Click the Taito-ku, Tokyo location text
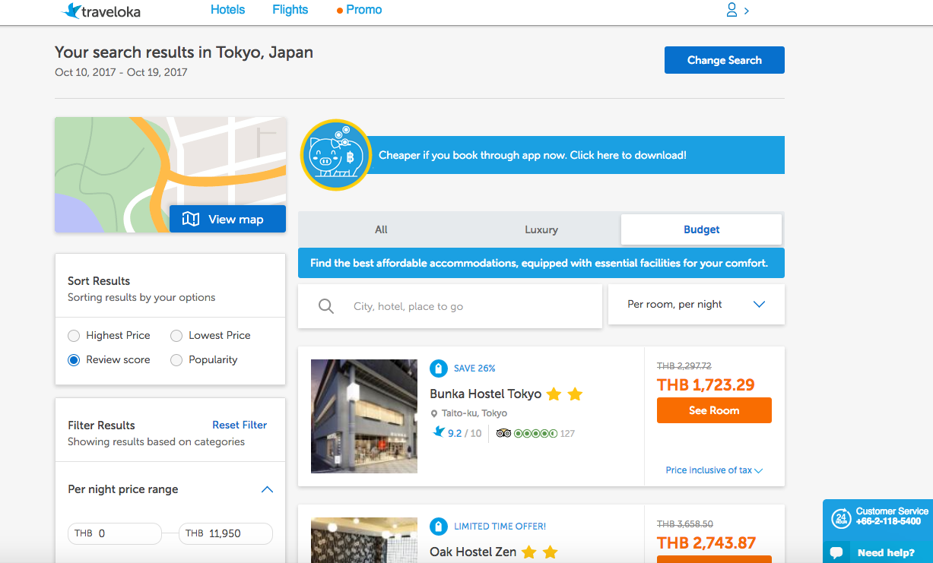The image size is (933, 563). click(x=474, y=414)
